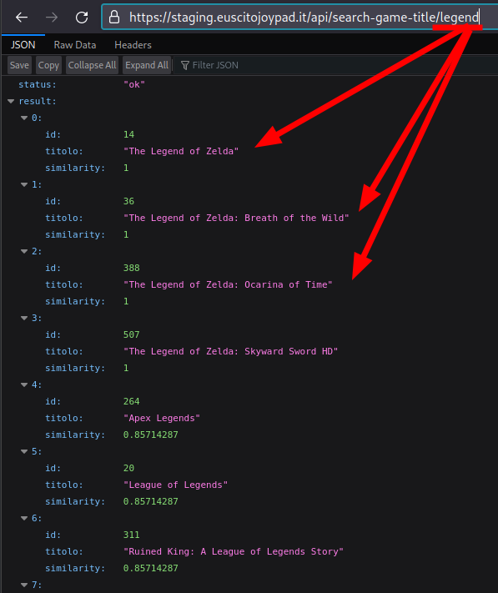Collapse result item 2
Viewport: 498px width, 593px height.
(24, 252)
